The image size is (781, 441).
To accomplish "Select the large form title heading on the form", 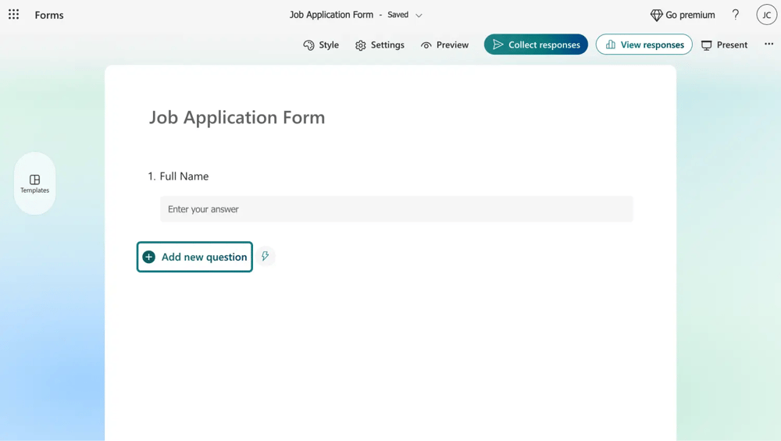I will pyautogui.click(x=237, y=117).
